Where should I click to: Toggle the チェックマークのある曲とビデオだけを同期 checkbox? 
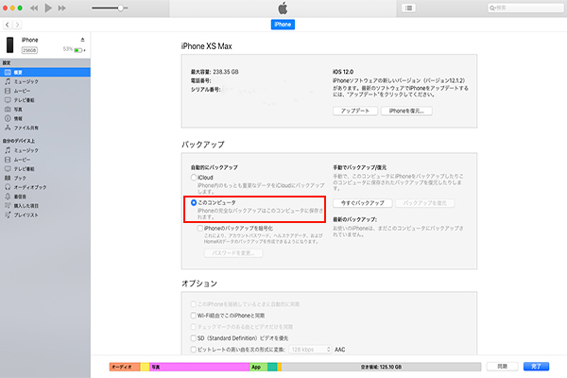tap(194, 327)
